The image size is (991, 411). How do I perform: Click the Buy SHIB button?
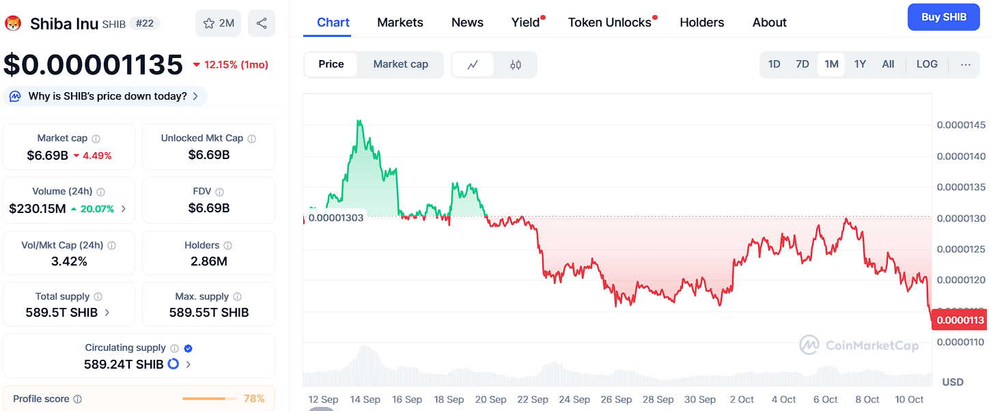(x=943, y=17)
